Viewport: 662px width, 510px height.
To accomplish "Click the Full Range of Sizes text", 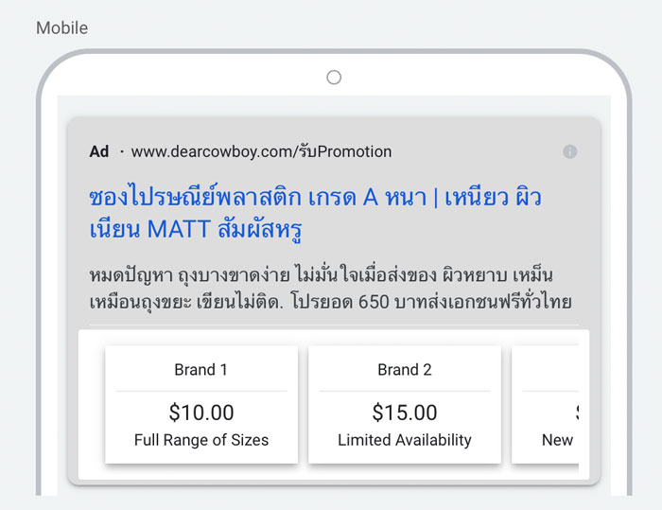I will pyautogui.click(x=201, y=440).
